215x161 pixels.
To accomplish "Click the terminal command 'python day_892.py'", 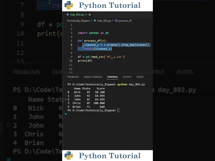I will tap(131, 85).
